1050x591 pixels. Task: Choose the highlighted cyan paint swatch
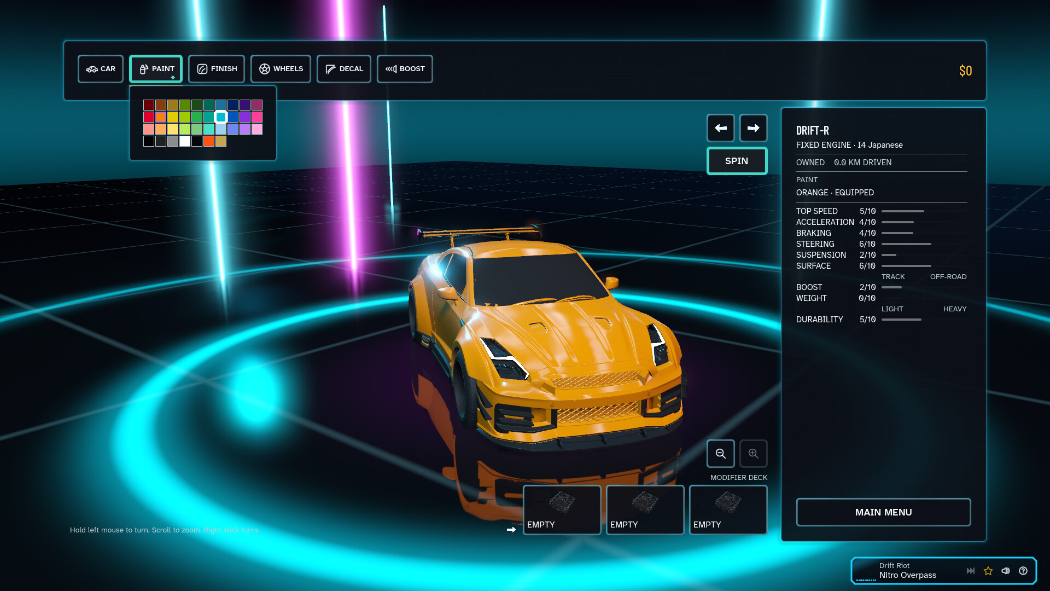(221, 117)
